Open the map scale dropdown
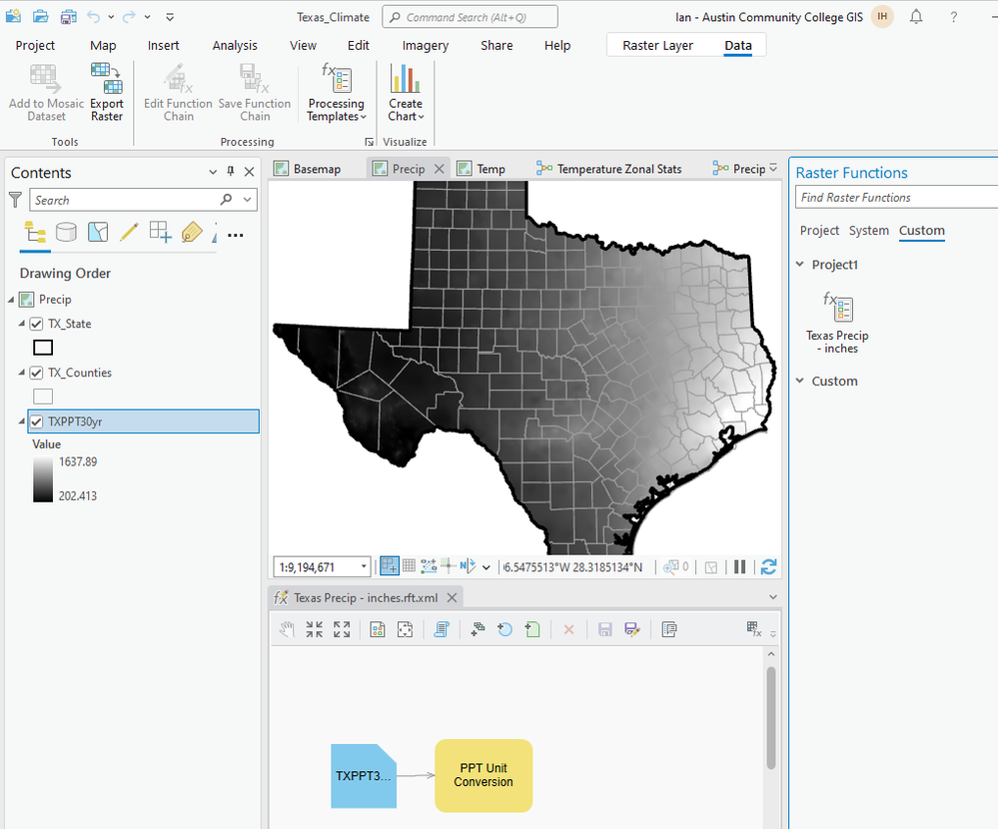Viewport: 998px width, 829px height. [362, 567]
